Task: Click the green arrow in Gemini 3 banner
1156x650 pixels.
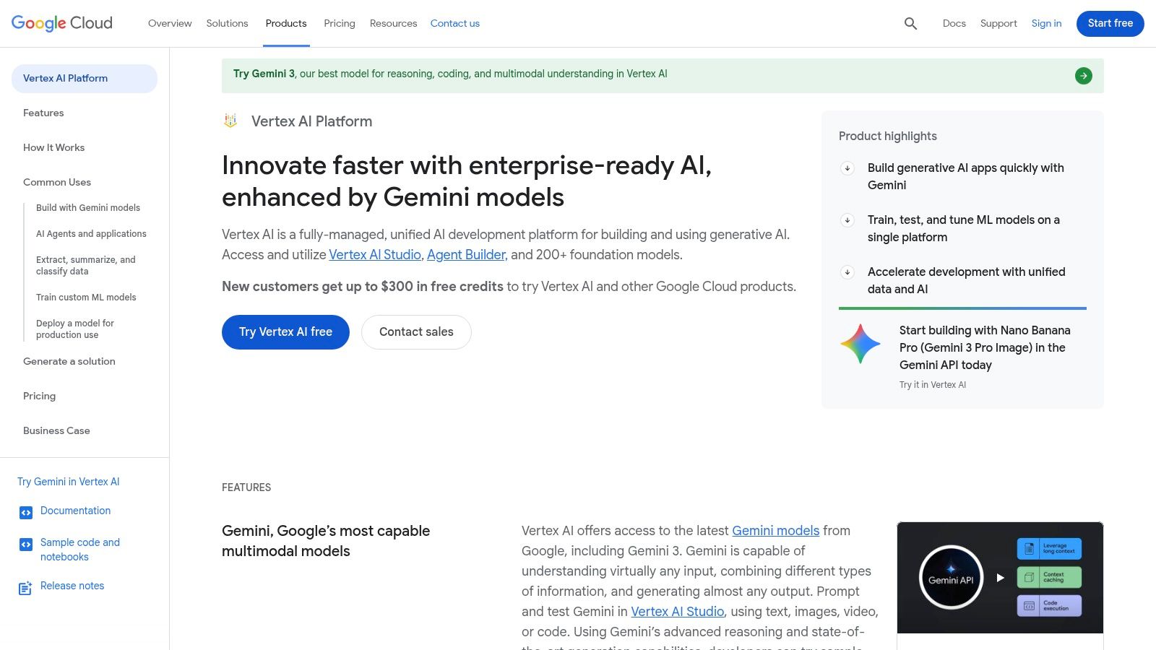Action: [1084, 76]
